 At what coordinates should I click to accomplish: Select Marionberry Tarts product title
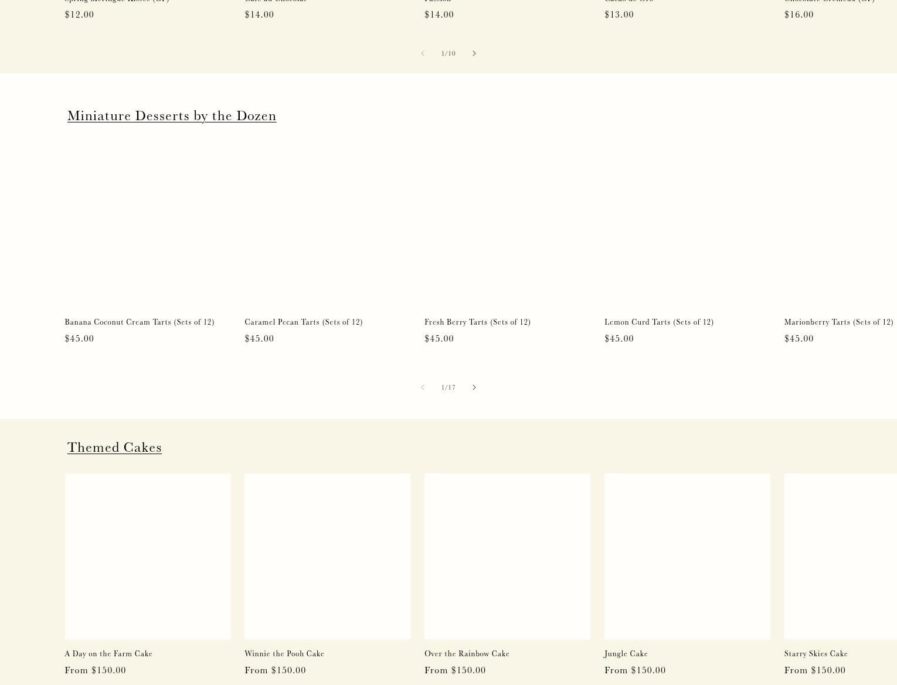pos(838,322)
